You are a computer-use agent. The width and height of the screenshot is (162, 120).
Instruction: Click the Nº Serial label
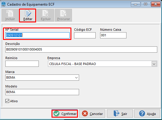tap(12, 30)
